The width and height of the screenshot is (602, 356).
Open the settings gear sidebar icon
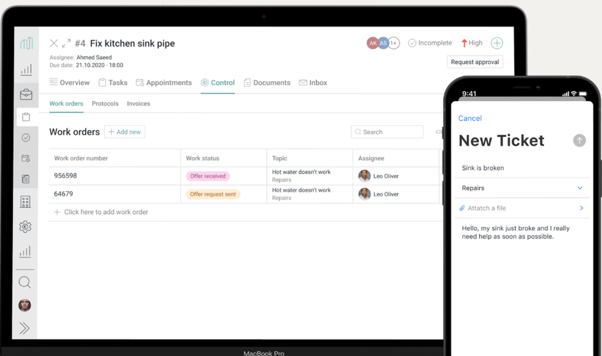[25, 226]
